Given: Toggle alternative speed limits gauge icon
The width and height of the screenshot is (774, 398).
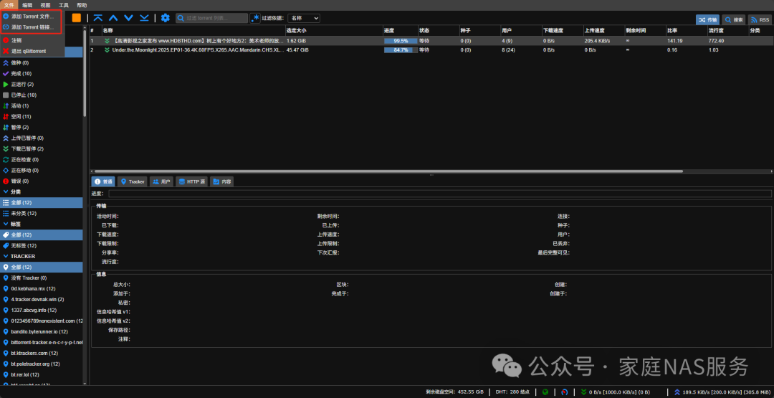Looking at the screenshot, I should pos(565,392).
